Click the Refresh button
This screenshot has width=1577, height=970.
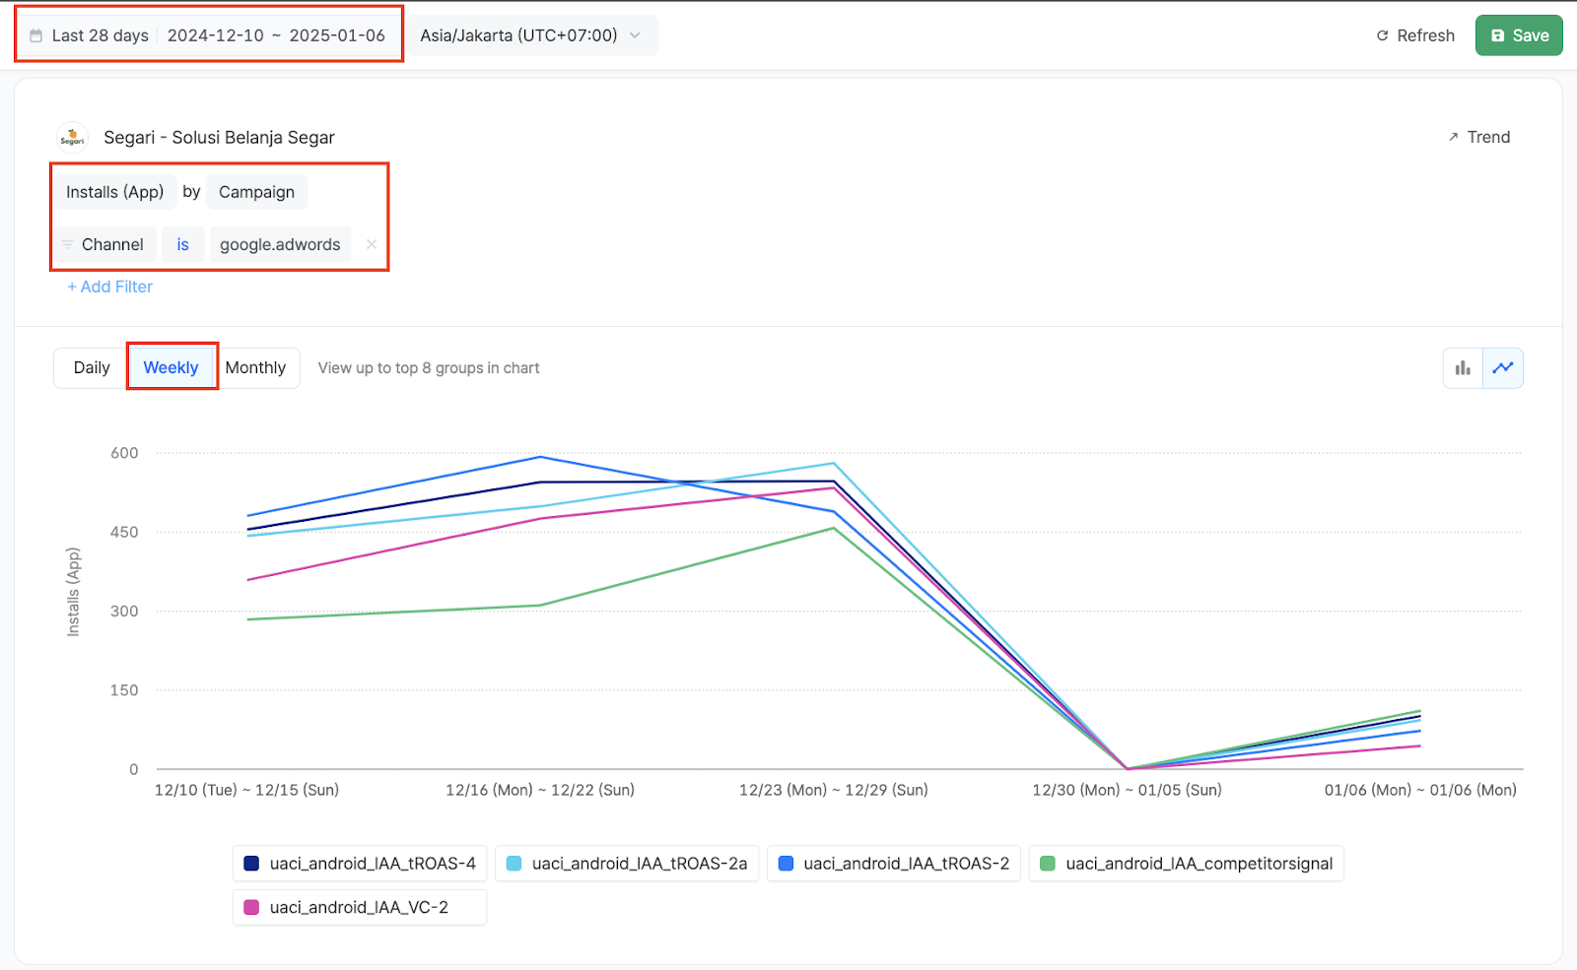tap(1415, 35)
